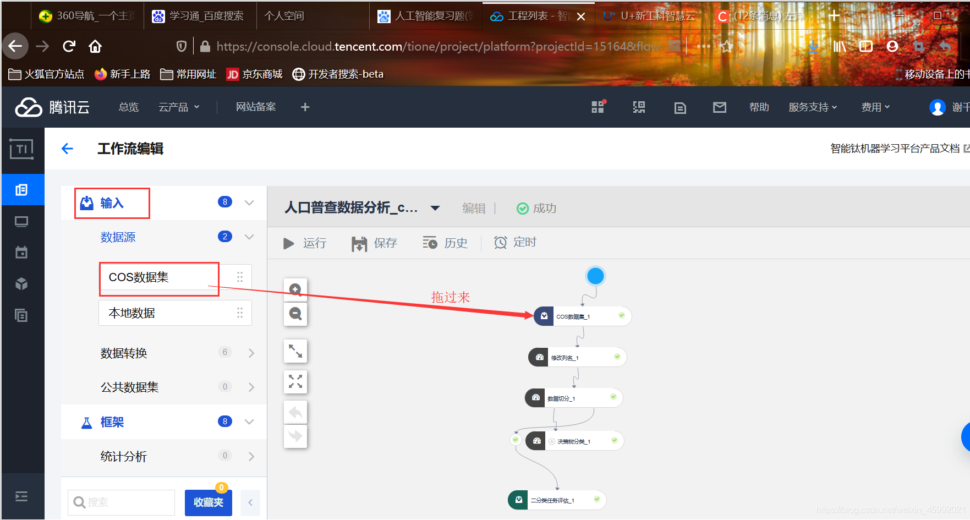The width and height of the screenshot is (970, 520).
Task: Switch to 个人空间 browser tab
Action: coord(313,16)
